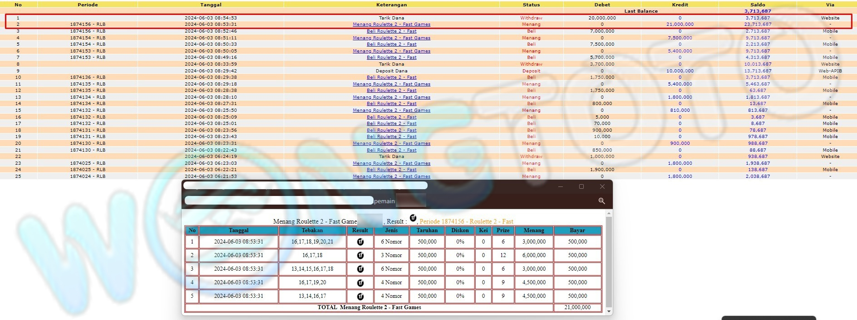Minimize the popup detail window
The height and width of the screenshot is (320, 857).
pos(560,186)
